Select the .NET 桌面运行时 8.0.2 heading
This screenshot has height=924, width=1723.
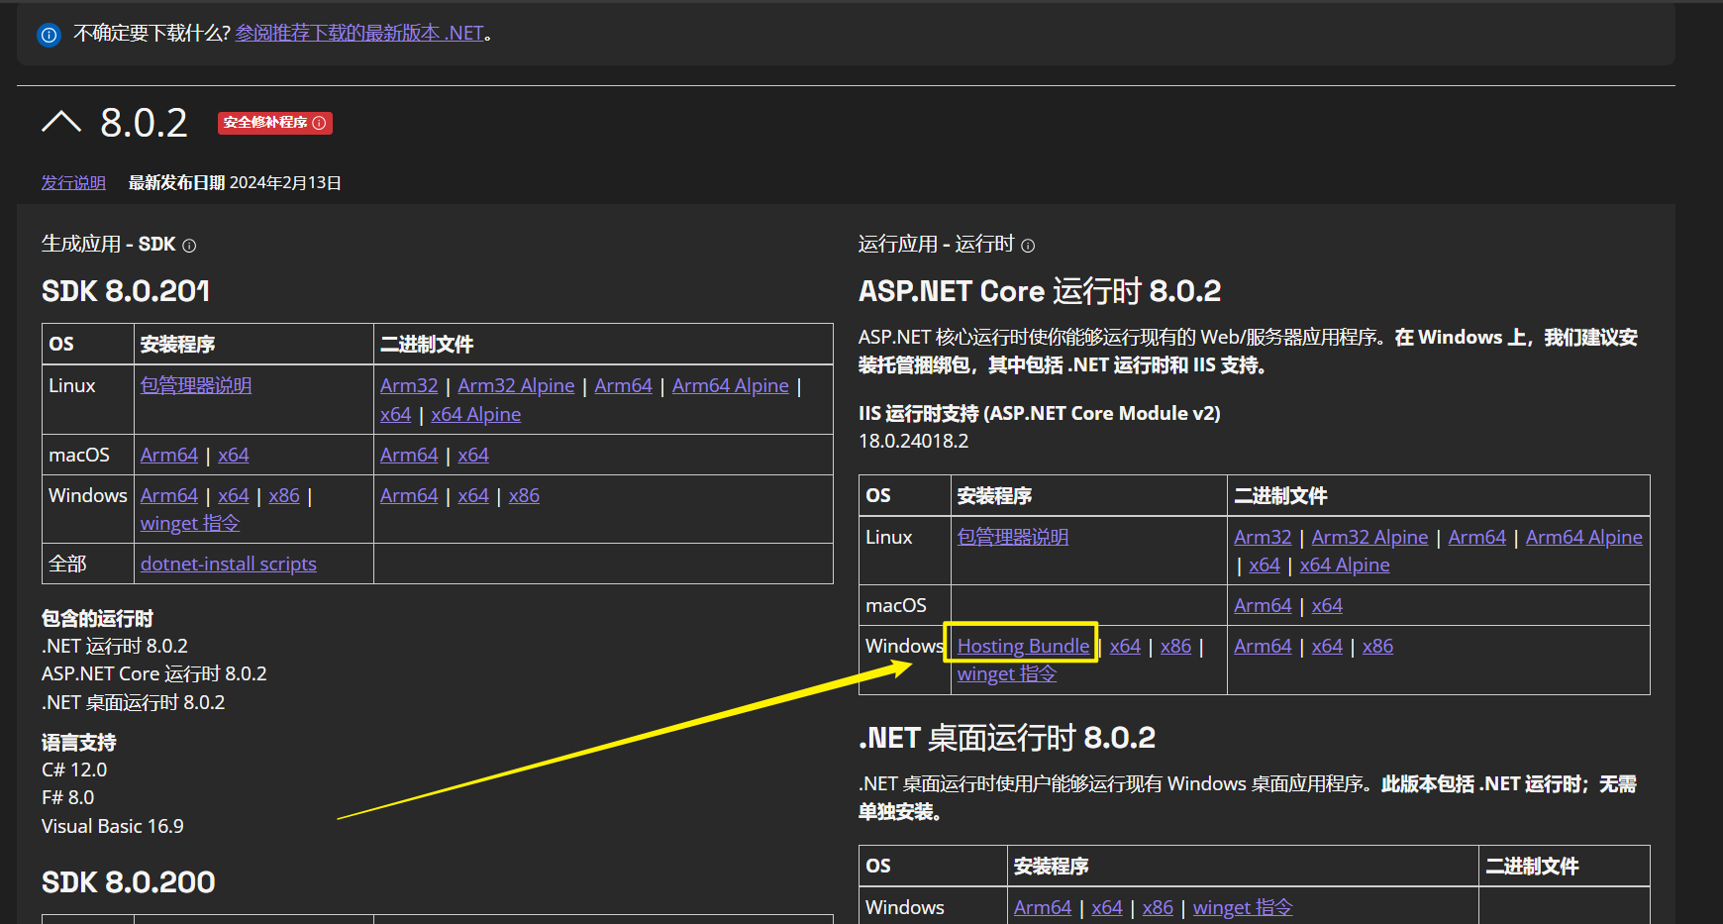pos(1007,738)
